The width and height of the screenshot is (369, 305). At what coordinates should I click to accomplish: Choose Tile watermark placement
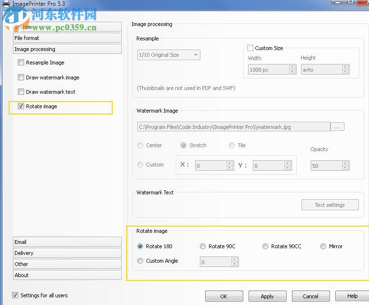232,145
